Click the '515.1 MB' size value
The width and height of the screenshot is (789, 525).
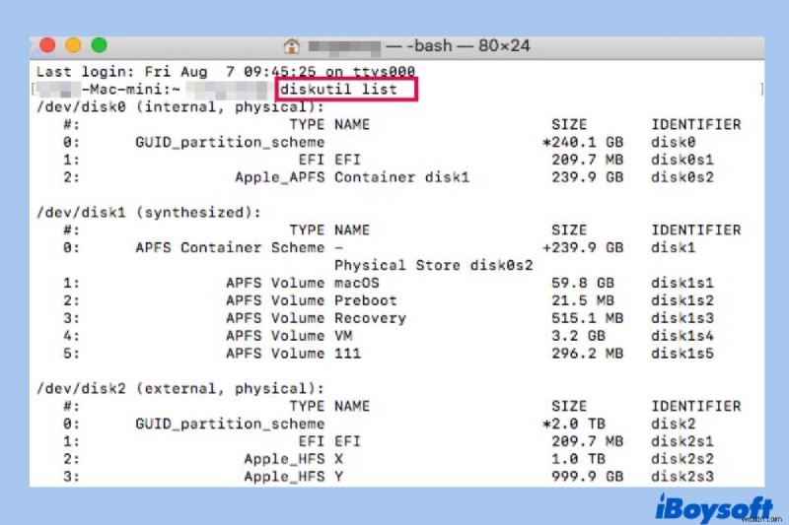pyautogui.click(x=587, y=318)
